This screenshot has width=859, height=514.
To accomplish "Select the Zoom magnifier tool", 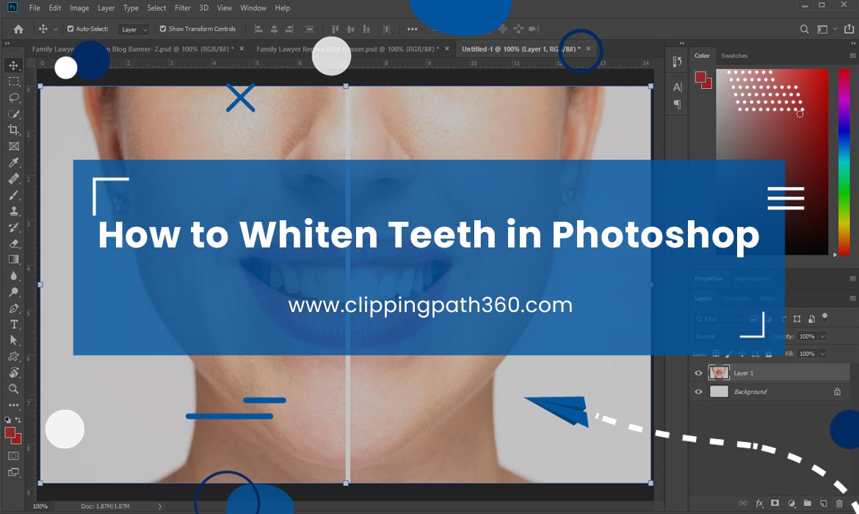I will pos(14,389).
